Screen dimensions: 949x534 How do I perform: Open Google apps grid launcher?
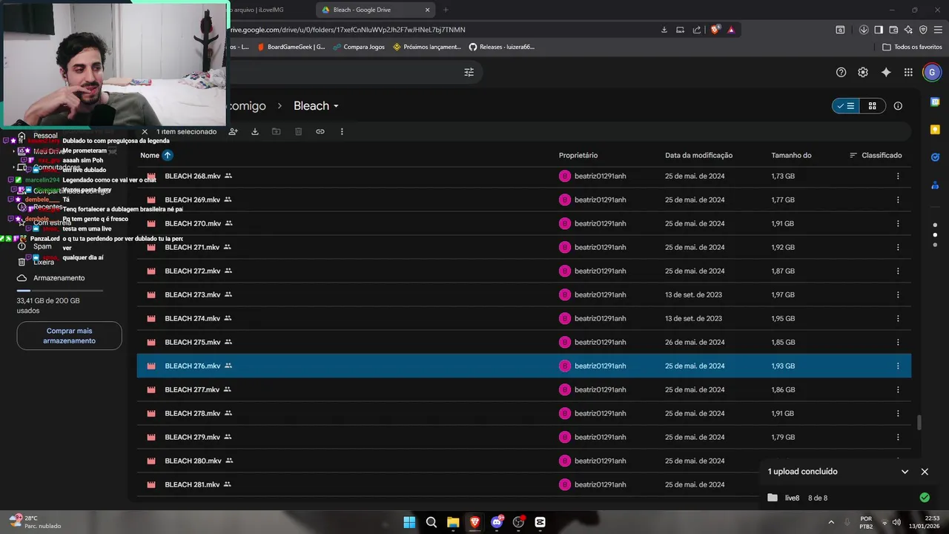click(x=908, y=72)
